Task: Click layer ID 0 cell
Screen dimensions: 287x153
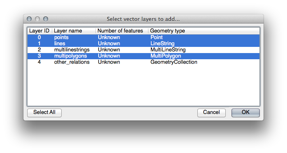Action: click(x=39, y=37)
